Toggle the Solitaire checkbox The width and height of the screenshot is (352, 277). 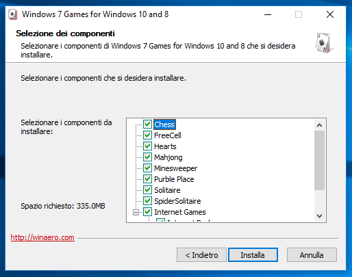point(147,190)
